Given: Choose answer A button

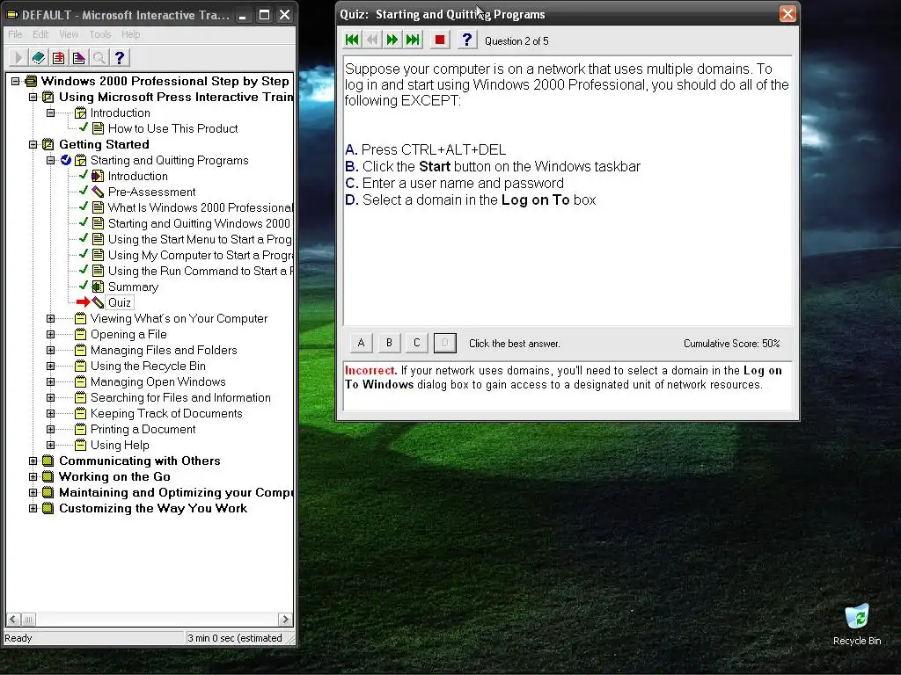Looking at the screenshot, I should [361, 343].
